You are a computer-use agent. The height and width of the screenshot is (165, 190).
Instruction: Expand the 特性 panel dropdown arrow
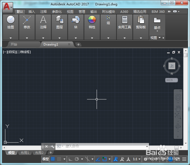[92, 38]
